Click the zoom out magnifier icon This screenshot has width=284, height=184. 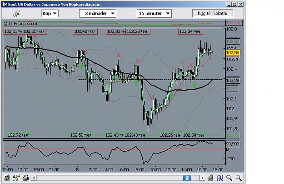pyautogui.click(x=229, y=178)
